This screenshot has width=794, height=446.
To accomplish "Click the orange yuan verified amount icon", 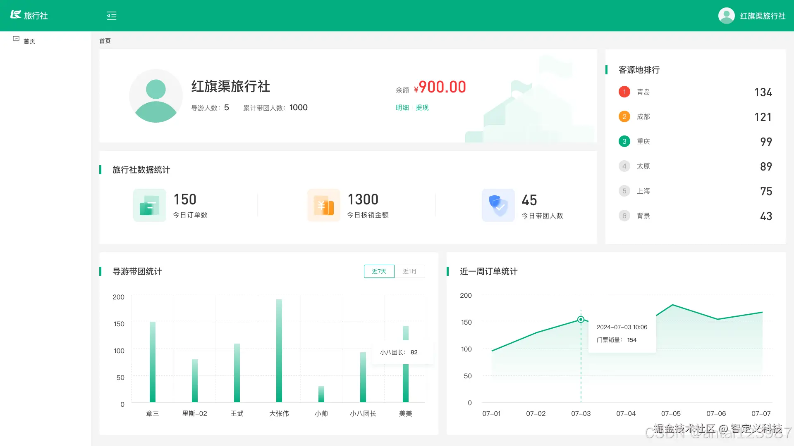I will (323, 205).
